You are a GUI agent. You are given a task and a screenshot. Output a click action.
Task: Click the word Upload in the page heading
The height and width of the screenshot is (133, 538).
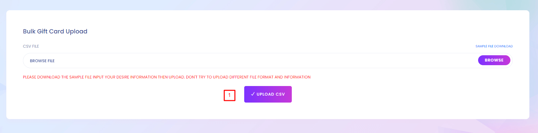click(x=77, y=31)
